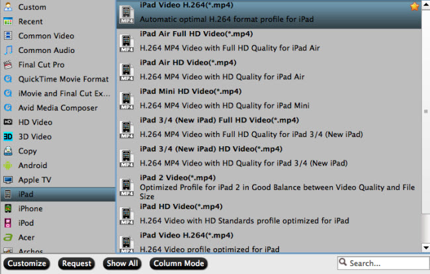Click the 3D Video icon

(x=8, y=136)
